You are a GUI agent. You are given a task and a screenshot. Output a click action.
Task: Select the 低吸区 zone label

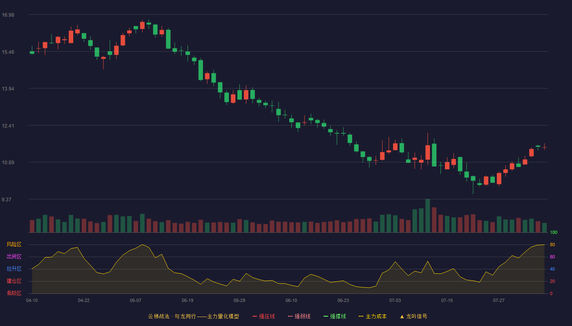point(14,293)
